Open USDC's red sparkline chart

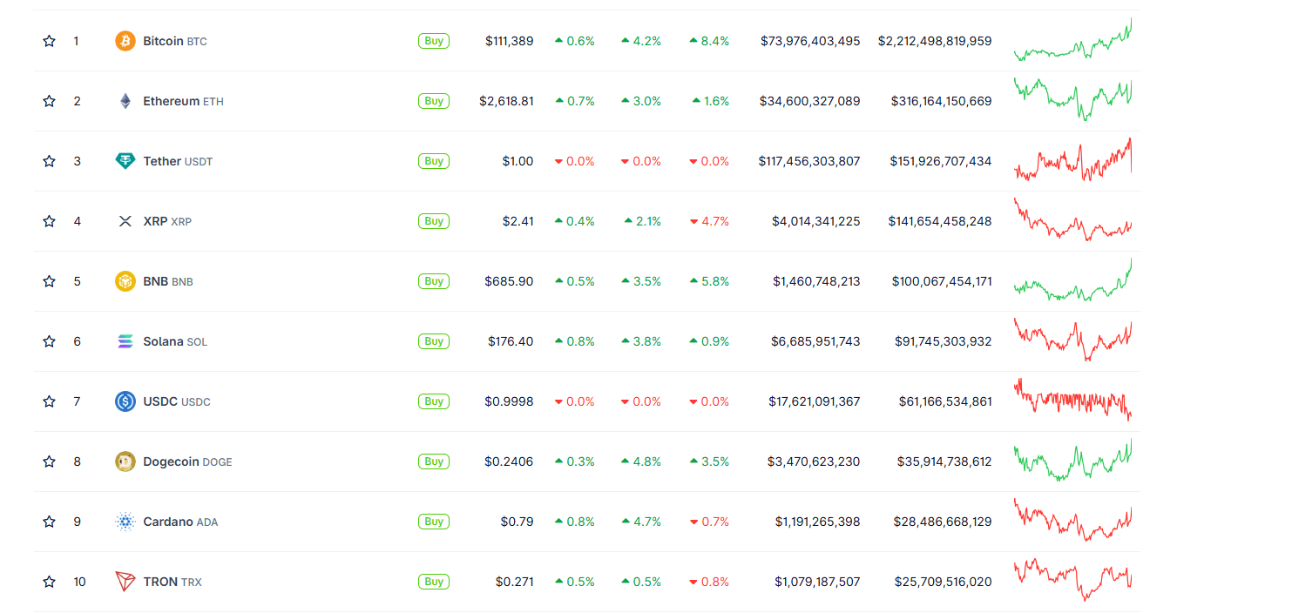point(1073,401)
